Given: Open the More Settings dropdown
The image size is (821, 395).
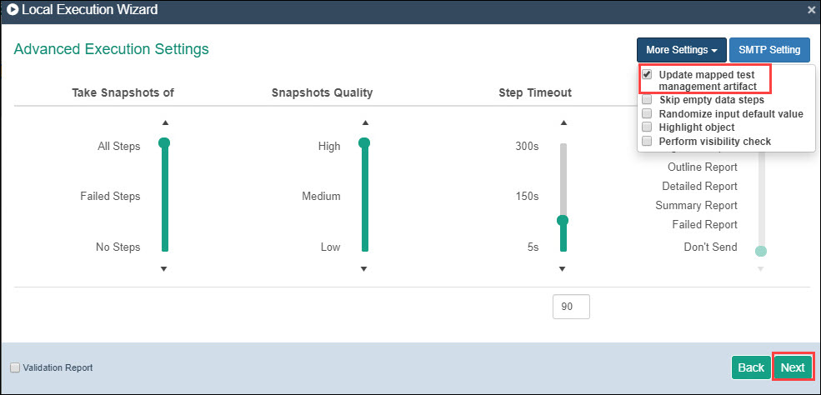Looking at the screenshot, I should (x=681, y=50).
